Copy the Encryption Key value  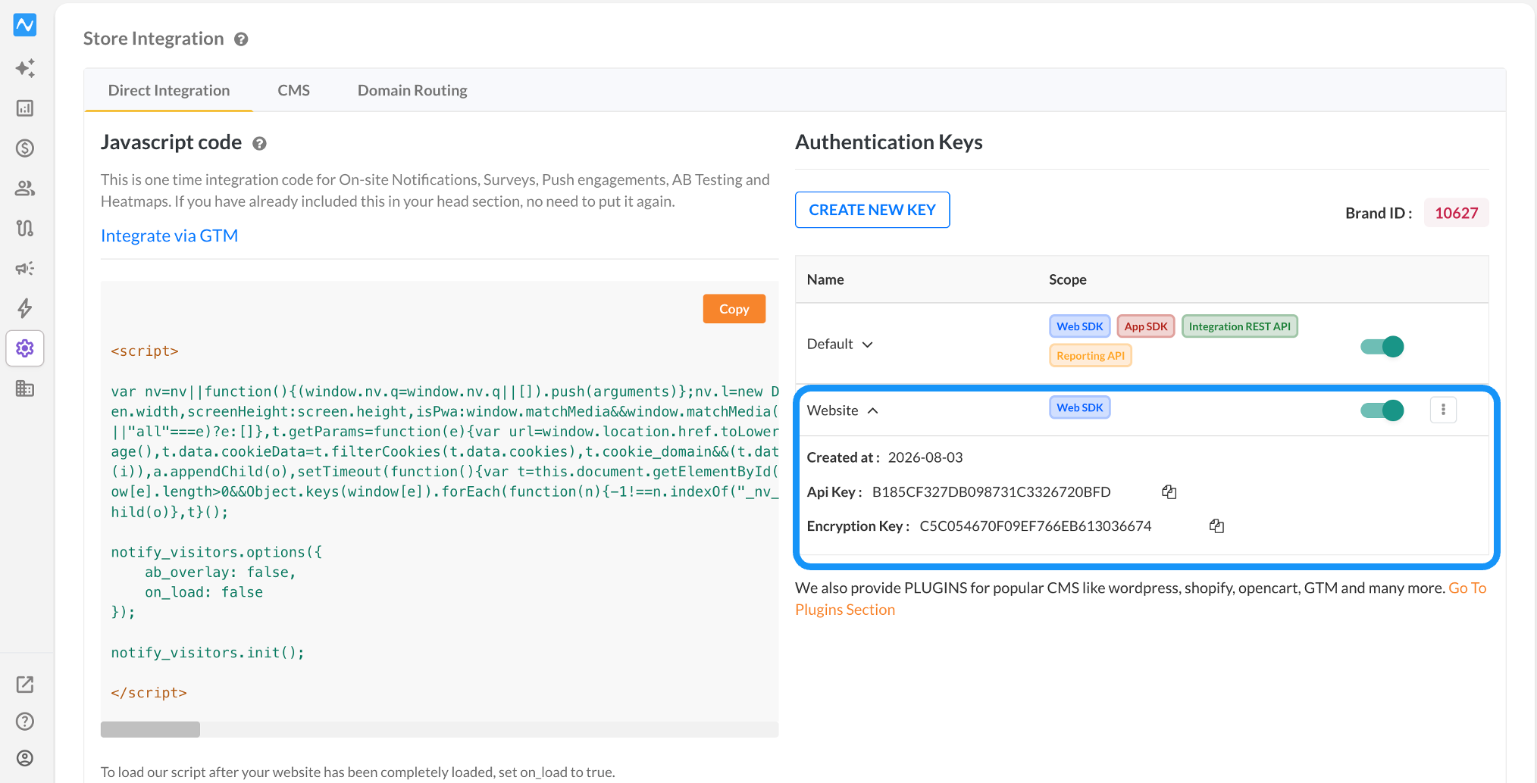point(1217,526)
